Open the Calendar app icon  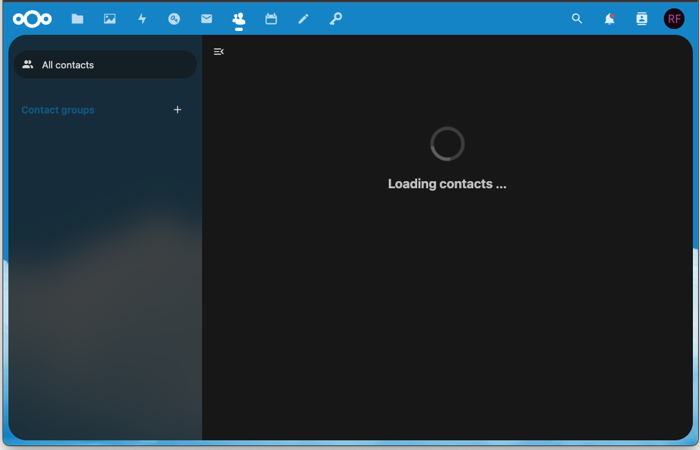(x=271, y=19)
